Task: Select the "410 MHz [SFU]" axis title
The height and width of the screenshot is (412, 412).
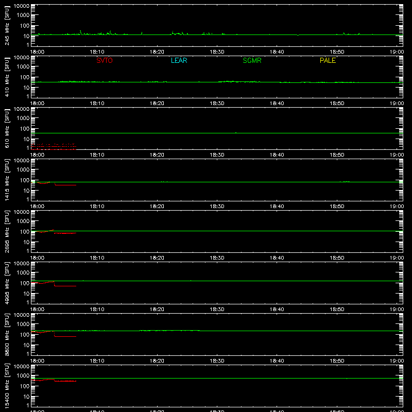Action: click(x=7, y=77)
